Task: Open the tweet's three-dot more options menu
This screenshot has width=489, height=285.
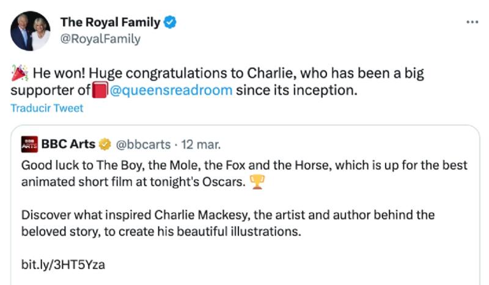Action: coord(472,22)
